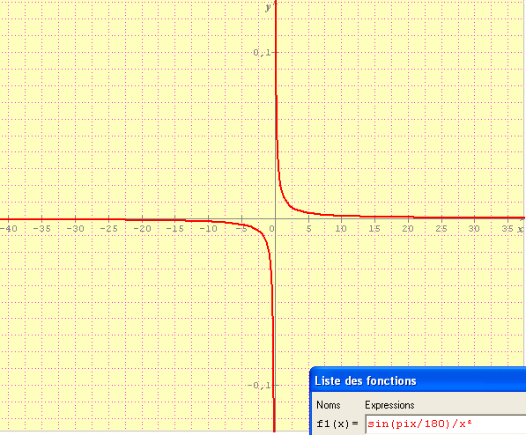Click the 35 label on the x-axis

click(x=507, y=229)
